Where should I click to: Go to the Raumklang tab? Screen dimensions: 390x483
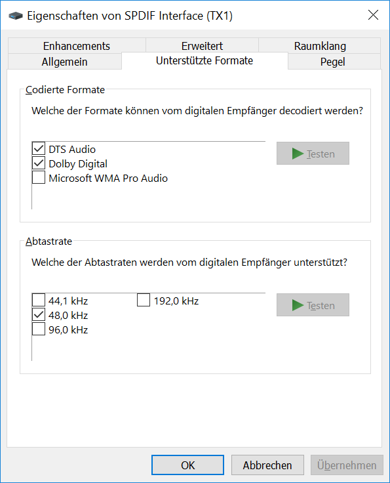pyautogui.click(x=320, y=45)
